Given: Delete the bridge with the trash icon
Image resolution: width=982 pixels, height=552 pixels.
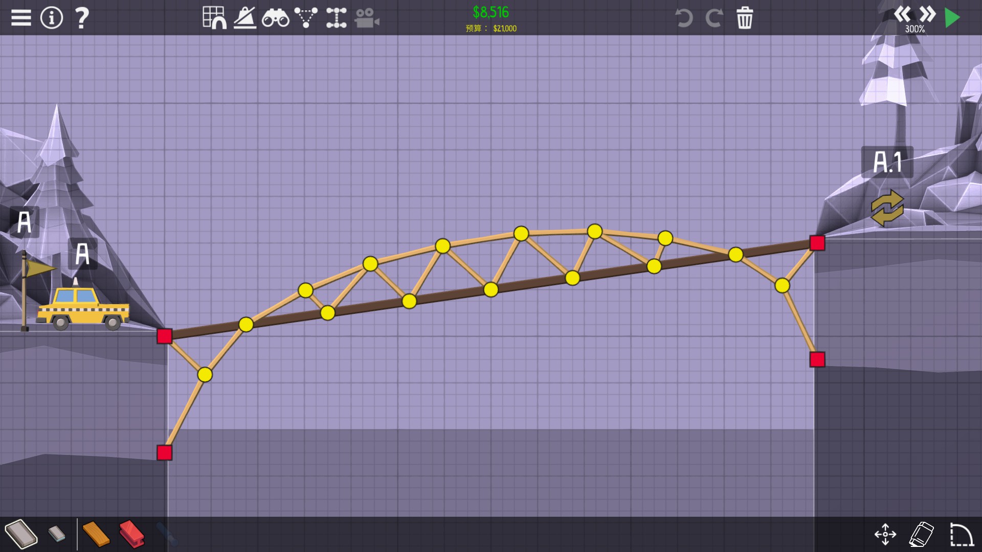Looking at the screenshot, I should (745, 18).
